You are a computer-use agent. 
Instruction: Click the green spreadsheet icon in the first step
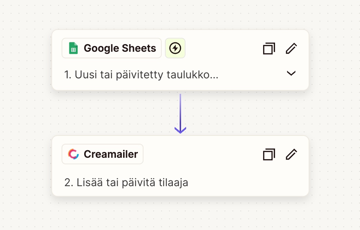[74, 48]
